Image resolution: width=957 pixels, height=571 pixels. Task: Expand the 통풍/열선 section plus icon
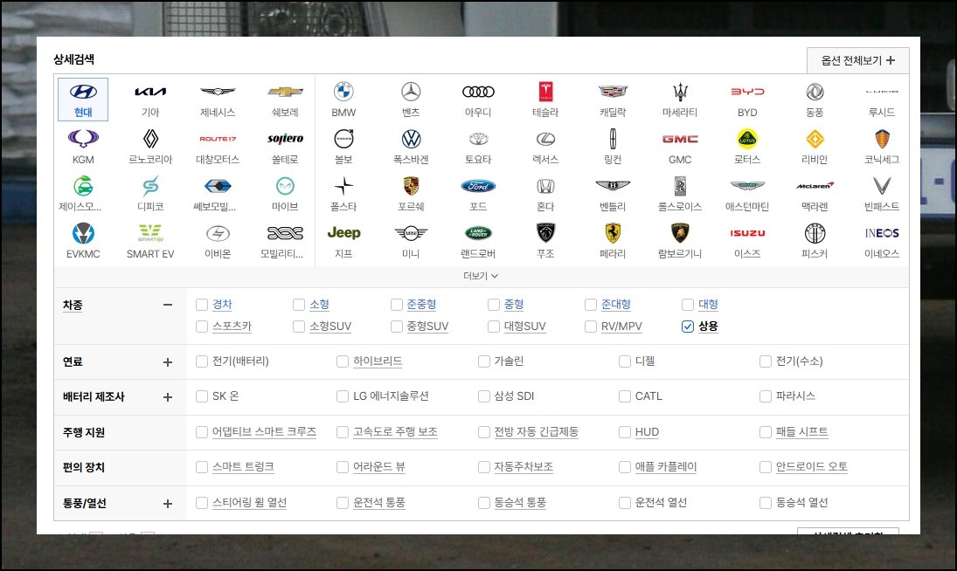click(167, 504)
